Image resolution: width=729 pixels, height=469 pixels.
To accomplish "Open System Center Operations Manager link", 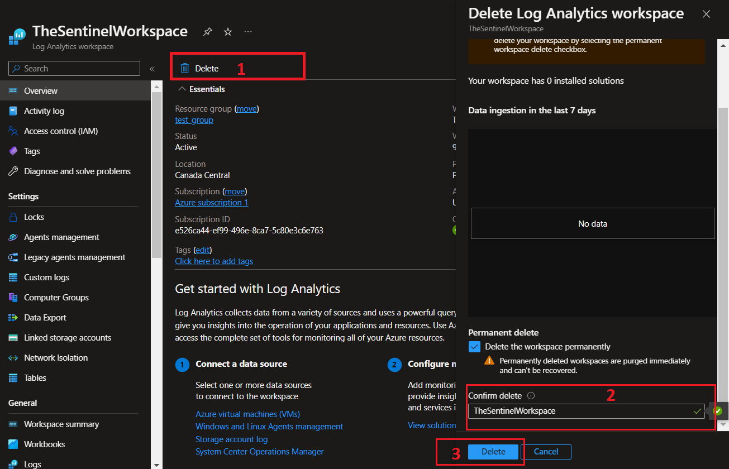I will pos(260,452).
